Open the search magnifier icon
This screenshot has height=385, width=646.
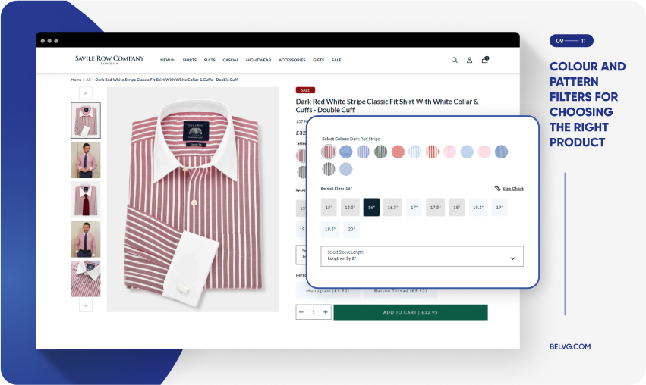[x=455, y=60]
